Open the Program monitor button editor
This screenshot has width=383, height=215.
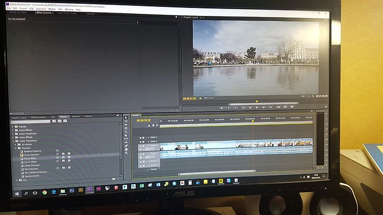click(x=326, y=107)
